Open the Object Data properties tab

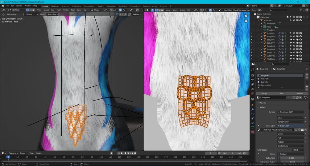tap(252, 127)
